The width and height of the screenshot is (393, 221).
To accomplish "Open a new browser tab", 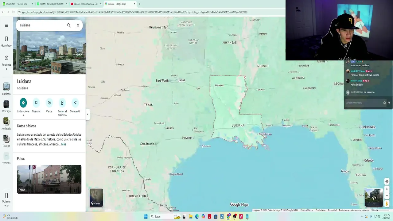I will pos(140,4).
